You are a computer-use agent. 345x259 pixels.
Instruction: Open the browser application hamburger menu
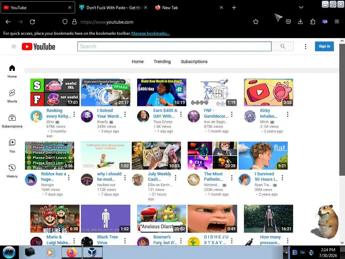[x=337, y=22]
